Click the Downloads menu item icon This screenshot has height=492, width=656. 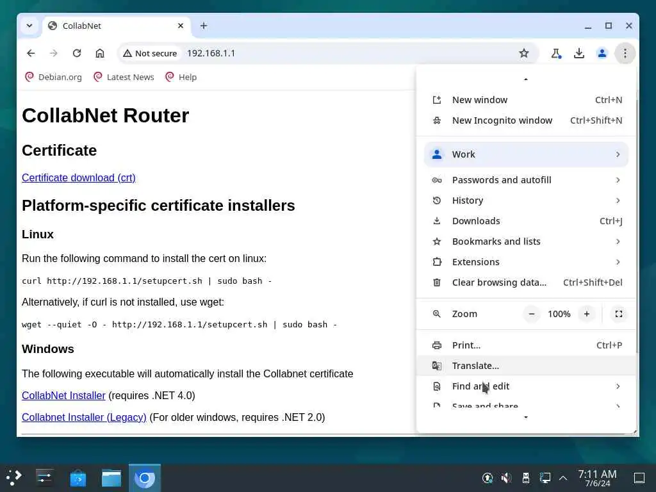click(437, 221)
